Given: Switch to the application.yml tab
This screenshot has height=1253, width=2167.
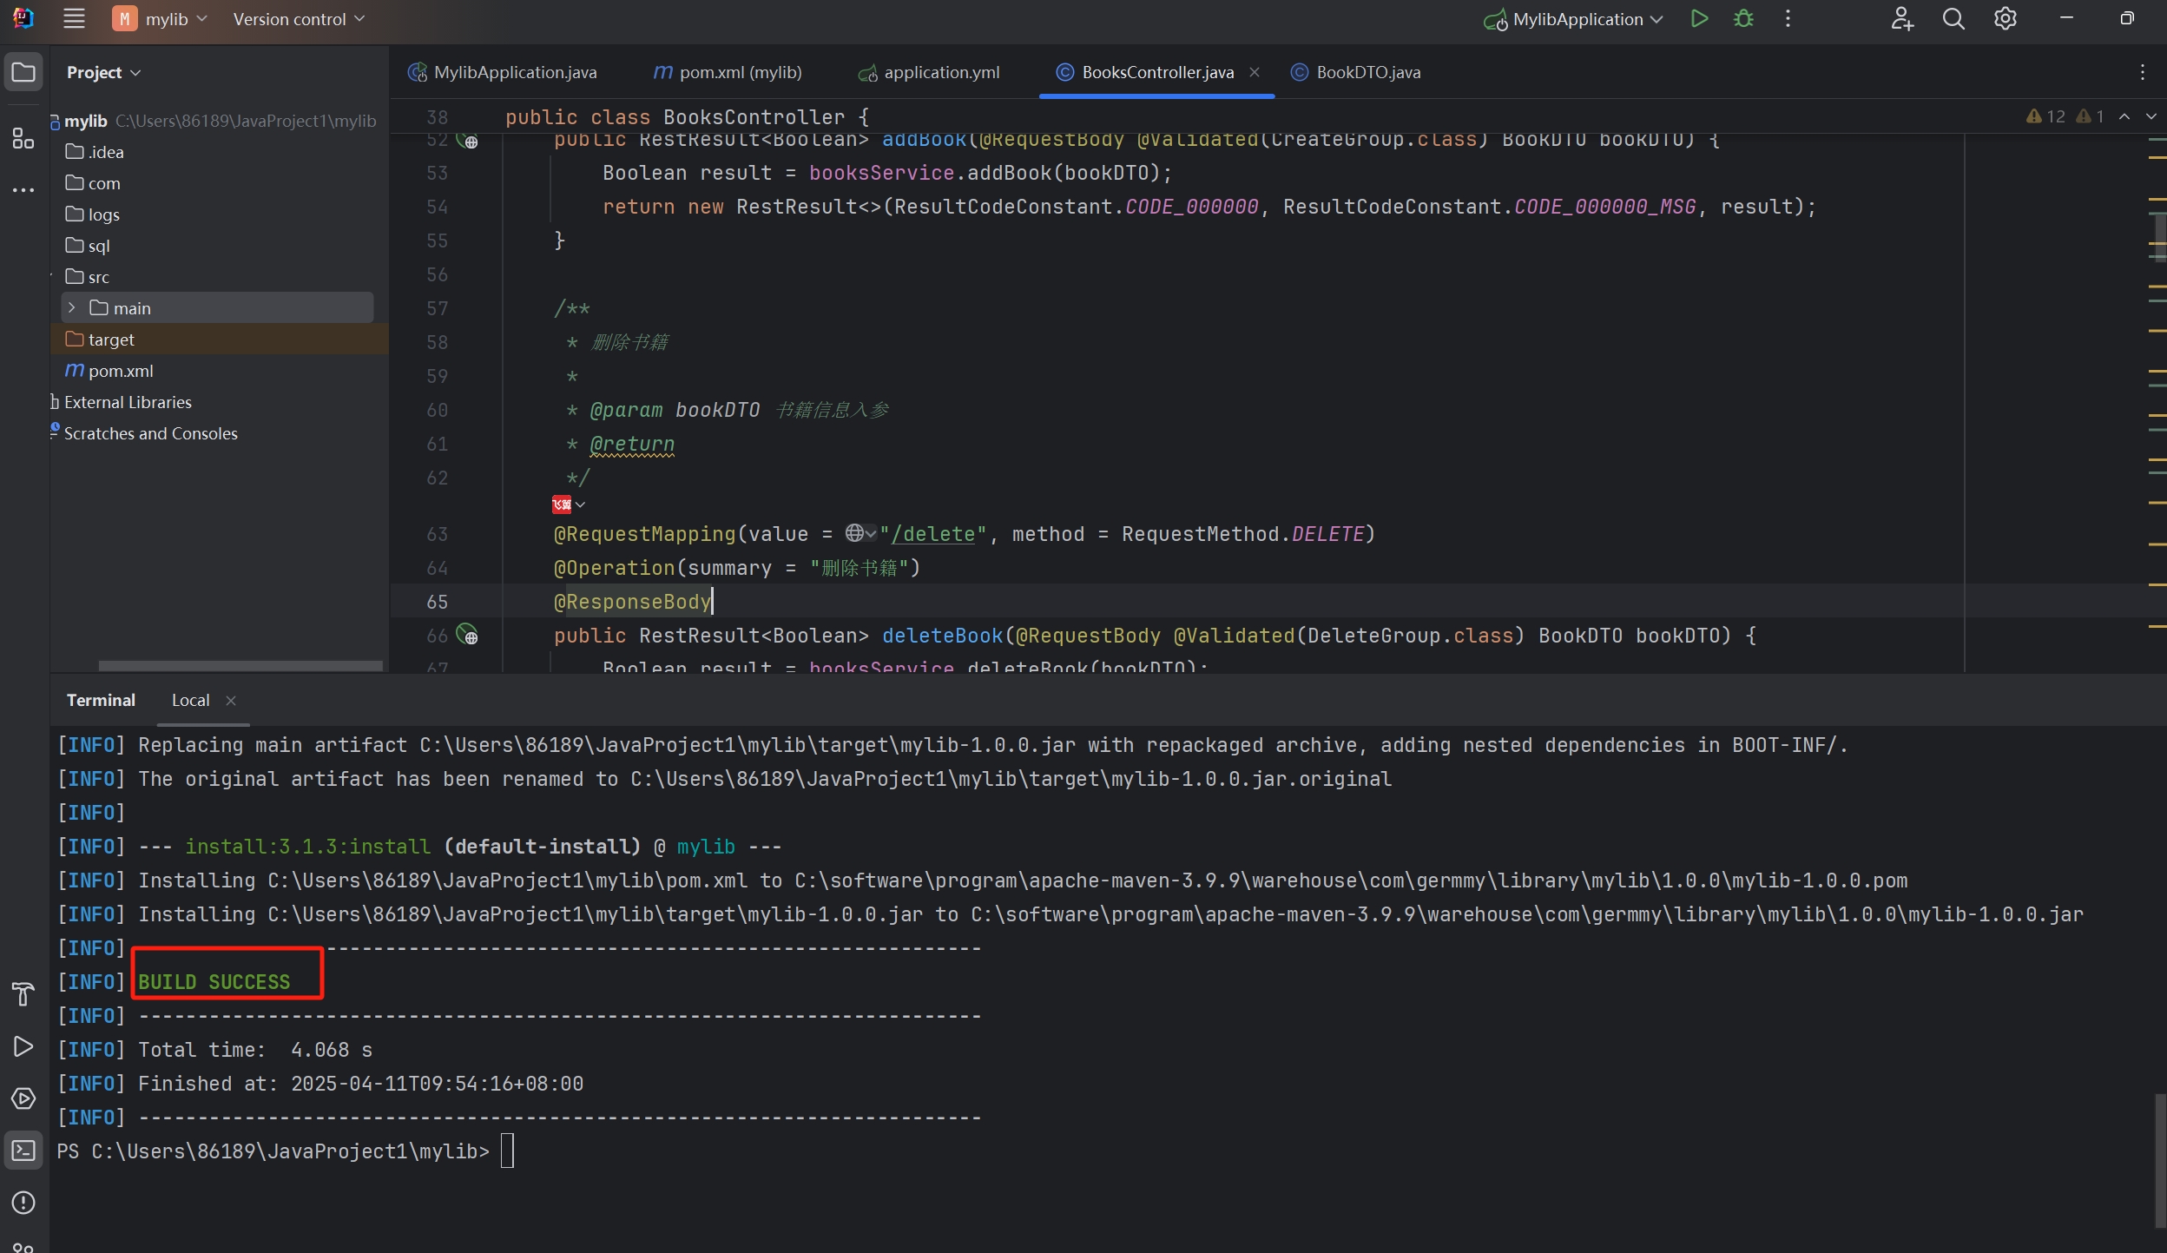Looking at the screenshot, I should click(940, 72).
